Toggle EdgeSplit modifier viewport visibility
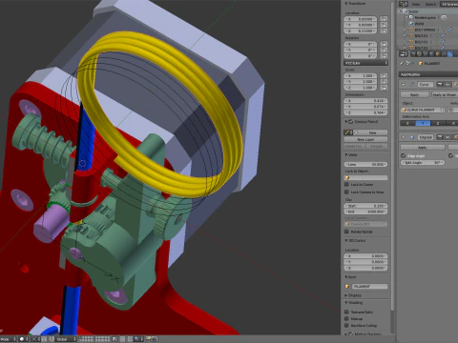This screenshot has width=458, height=343. [448, 137]
